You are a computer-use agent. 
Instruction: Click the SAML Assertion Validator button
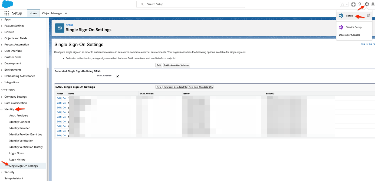click(176, 65)
